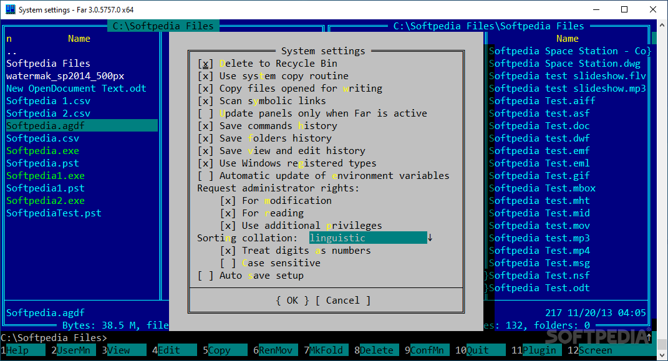Open Sorting collation dropdown arrow

(430, 238)
